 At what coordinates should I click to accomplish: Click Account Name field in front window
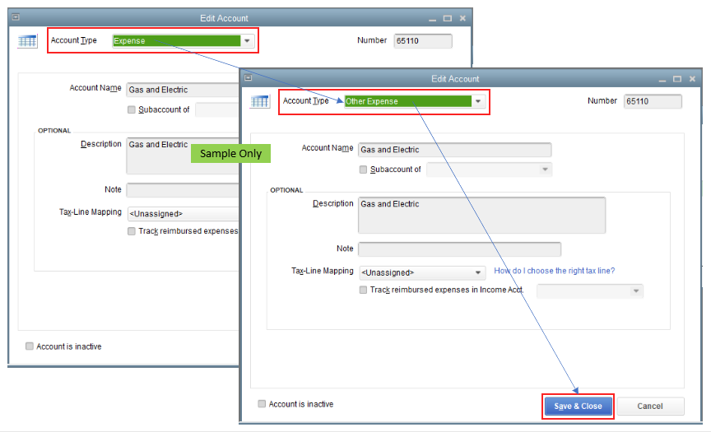point(455,150)
